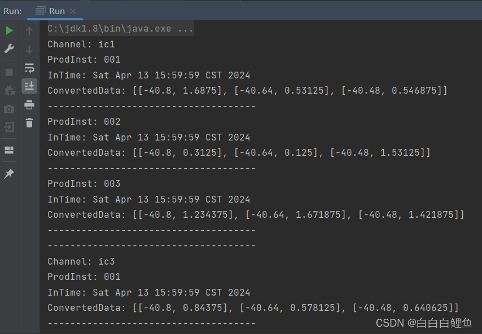Toggle soft-wrap in the console
Viewport: 482px width, 334px height.
[x=29, y=68]
